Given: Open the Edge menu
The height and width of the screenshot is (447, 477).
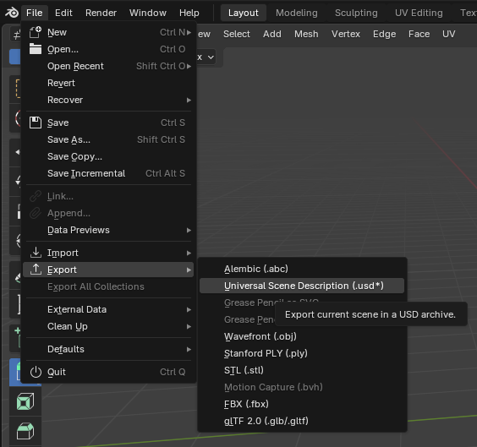Looking at the screenshot, I should pyautogui.click(x=385, y=34).
